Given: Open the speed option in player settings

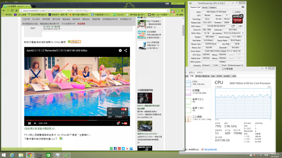Looking at the screenshot, I should (117, 113).
